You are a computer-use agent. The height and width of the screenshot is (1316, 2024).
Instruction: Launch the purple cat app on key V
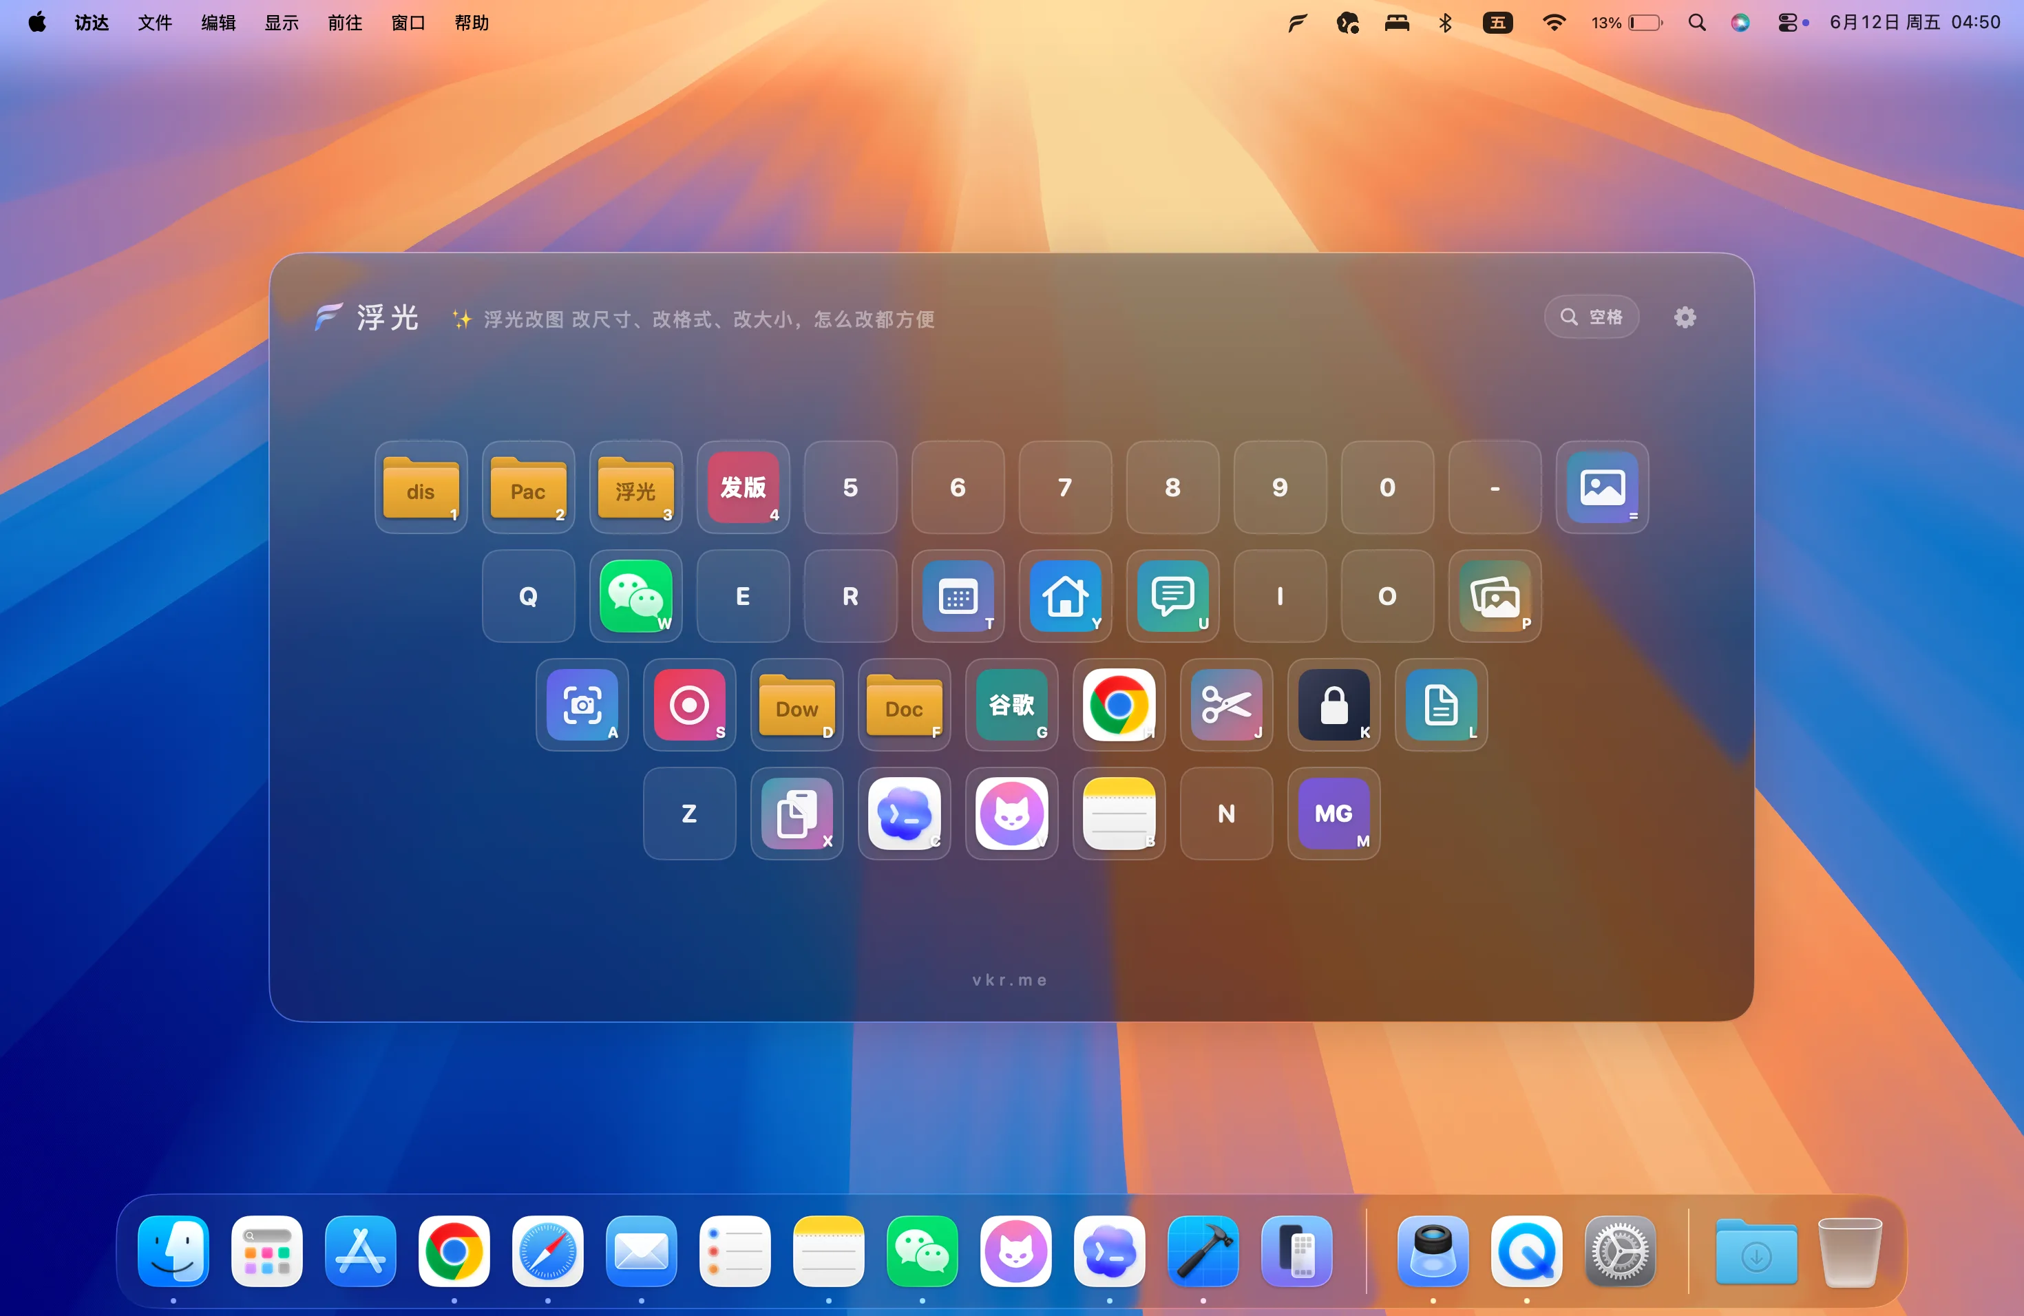coord(1011,814)
